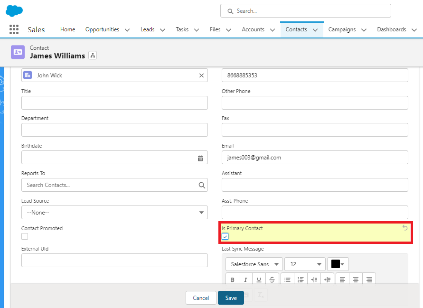Toggle strikethrough formatting in Last Sync Message
Image resolution: width=423 pixels, height=308 pixels.
click(x=272, y=280)
